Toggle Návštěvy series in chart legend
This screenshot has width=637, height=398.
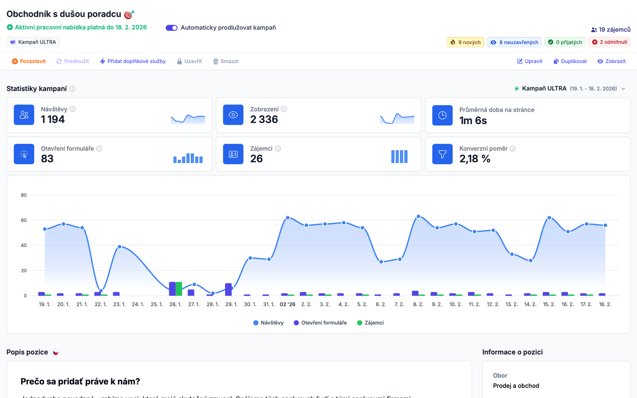(268, 323)
